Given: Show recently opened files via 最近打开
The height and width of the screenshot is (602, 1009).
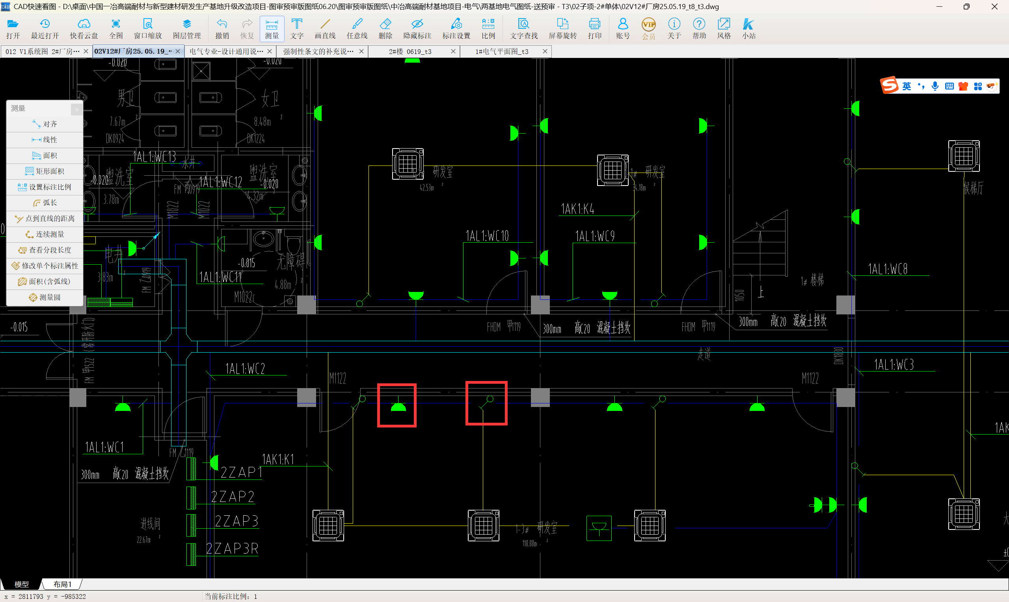Looking at the screenshot, I should pos(45,29).
